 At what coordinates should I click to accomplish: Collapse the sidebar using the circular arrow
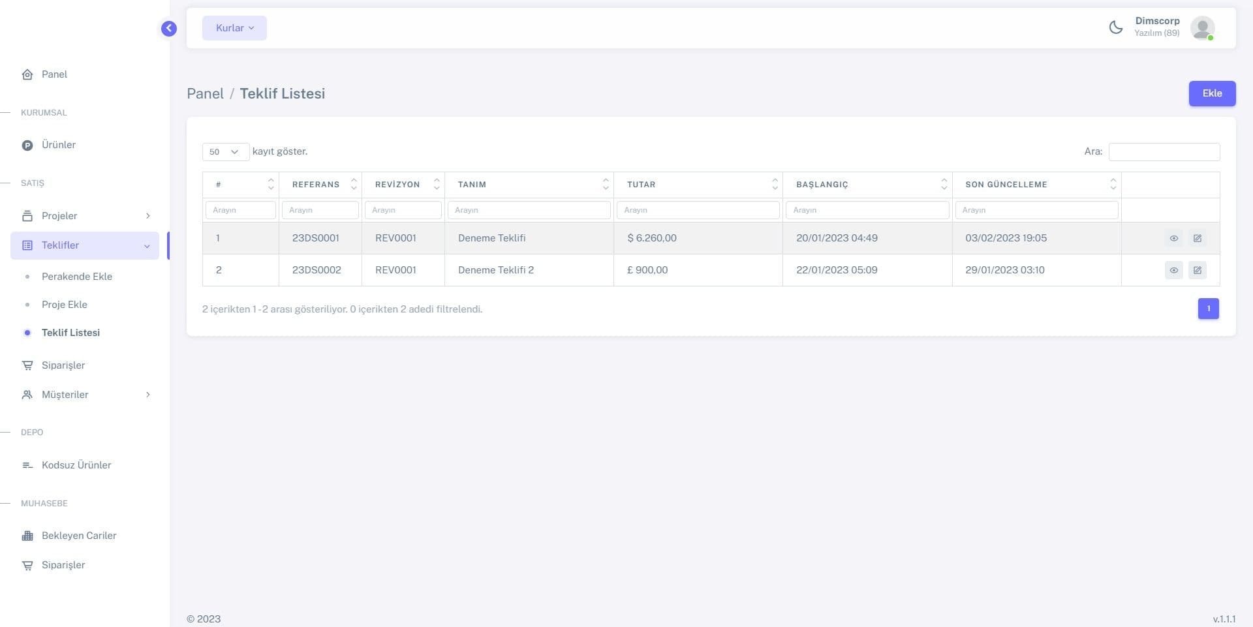[168, 28]
